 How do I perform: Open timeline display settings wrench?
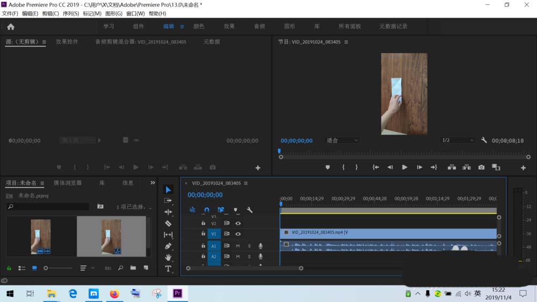coord(249,210)
